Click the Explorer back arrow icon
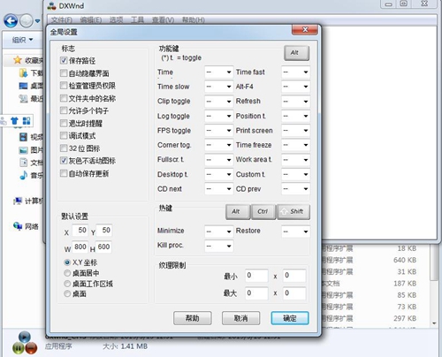The width and height of the screenshot is (442, 357). [11, 21]
